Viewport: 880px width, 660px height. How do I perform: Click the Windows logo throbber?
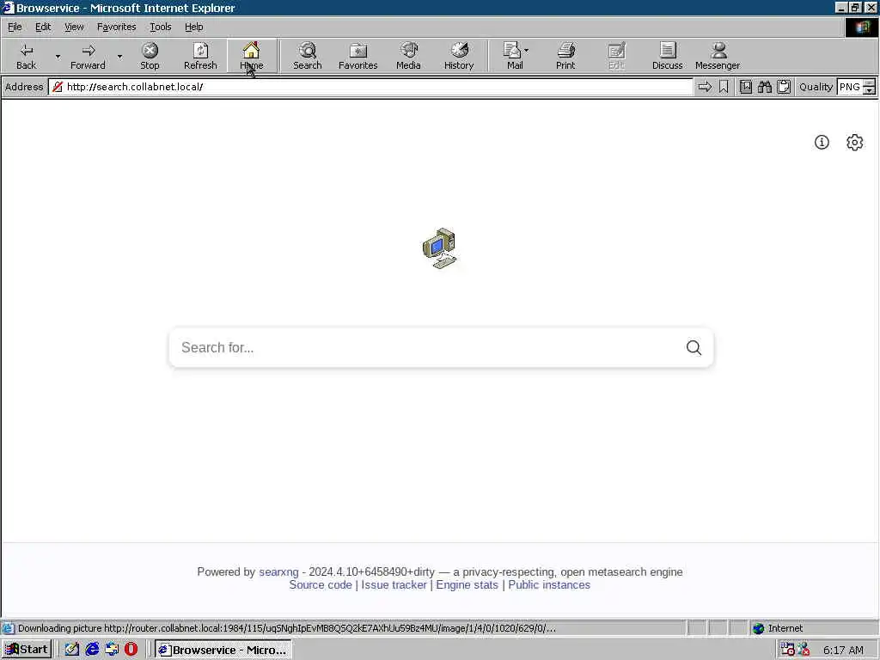click(861, 27)
